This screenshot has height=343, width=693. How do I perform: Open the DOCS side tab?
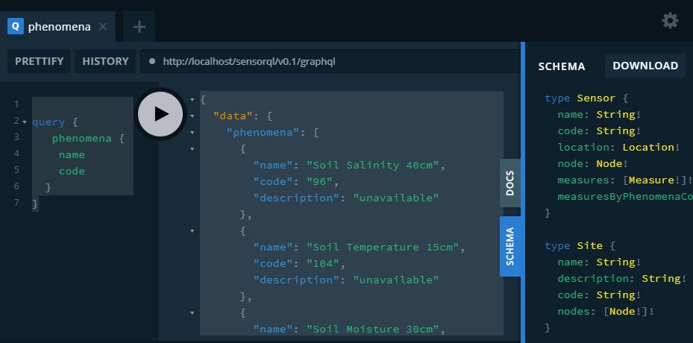(510, 183)
